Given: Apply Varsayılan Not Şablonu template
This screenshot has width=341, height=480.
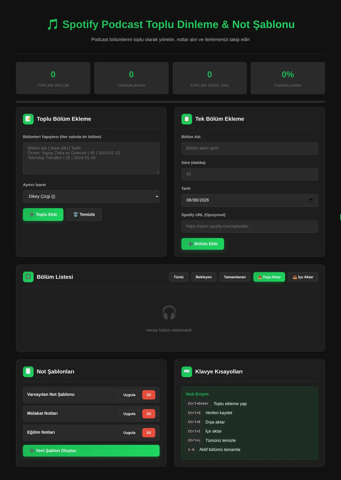Looking at the screenshot, I should point(129,395).
